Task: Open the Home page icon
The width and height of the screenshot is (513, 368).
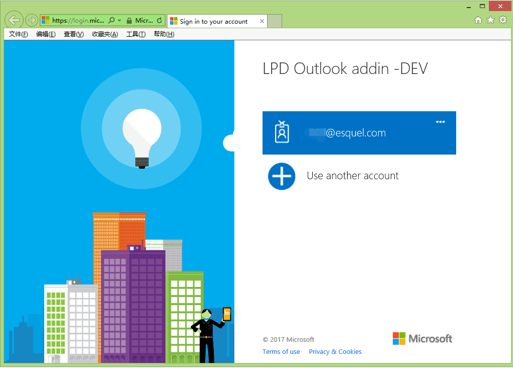Action: (x=478, y=20)
